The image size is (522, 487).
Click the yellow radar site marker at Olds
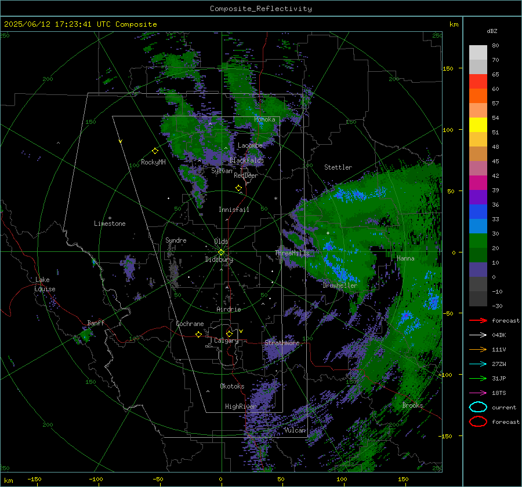point(221,252)
